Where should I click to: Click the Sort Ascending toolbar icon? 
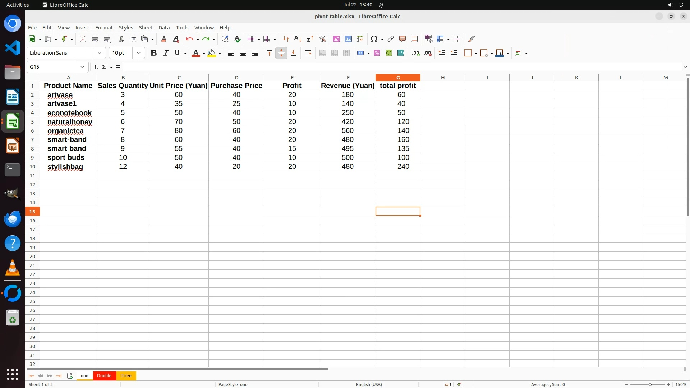tap(298, 39)
